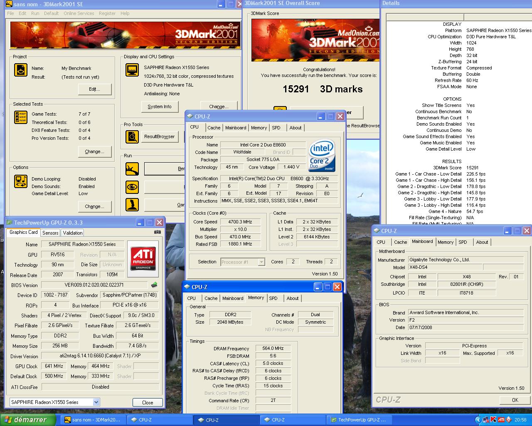Click the Options group icon in 3DMark
Viewport: 532px width, 426px height.
pos(20,181)
